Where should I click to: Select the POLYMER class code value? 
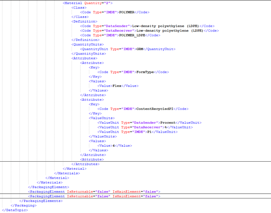point(127,12)
